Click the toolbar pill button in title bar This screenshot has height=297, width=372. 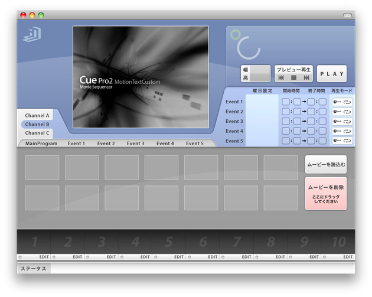tap(347, 15)
